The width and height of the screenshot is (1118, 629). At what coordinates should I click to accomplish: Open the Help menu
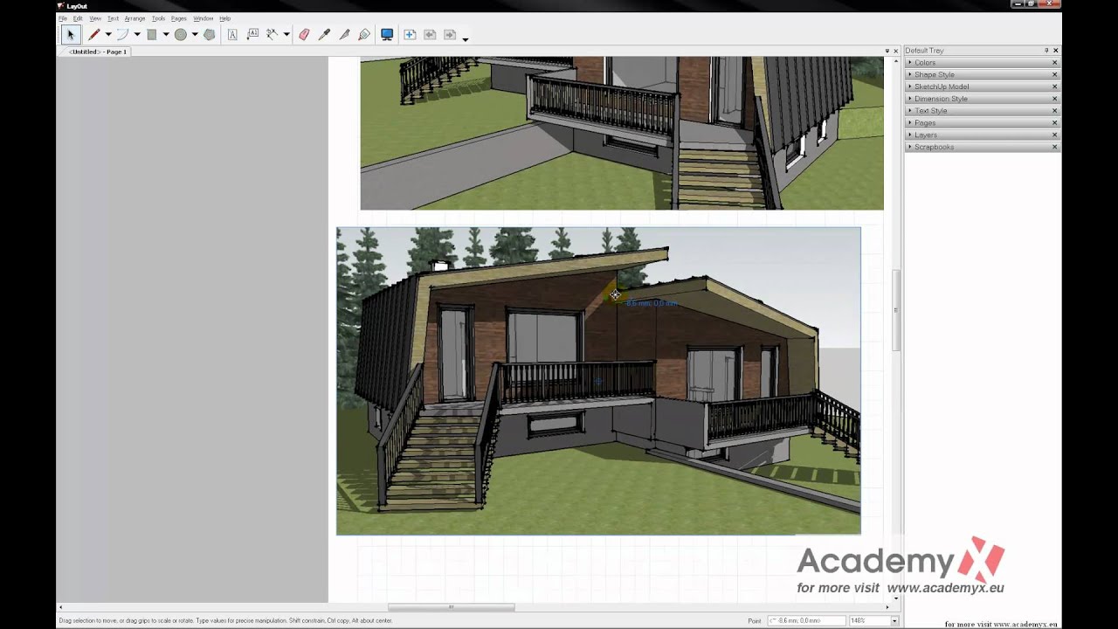(224, 18)
